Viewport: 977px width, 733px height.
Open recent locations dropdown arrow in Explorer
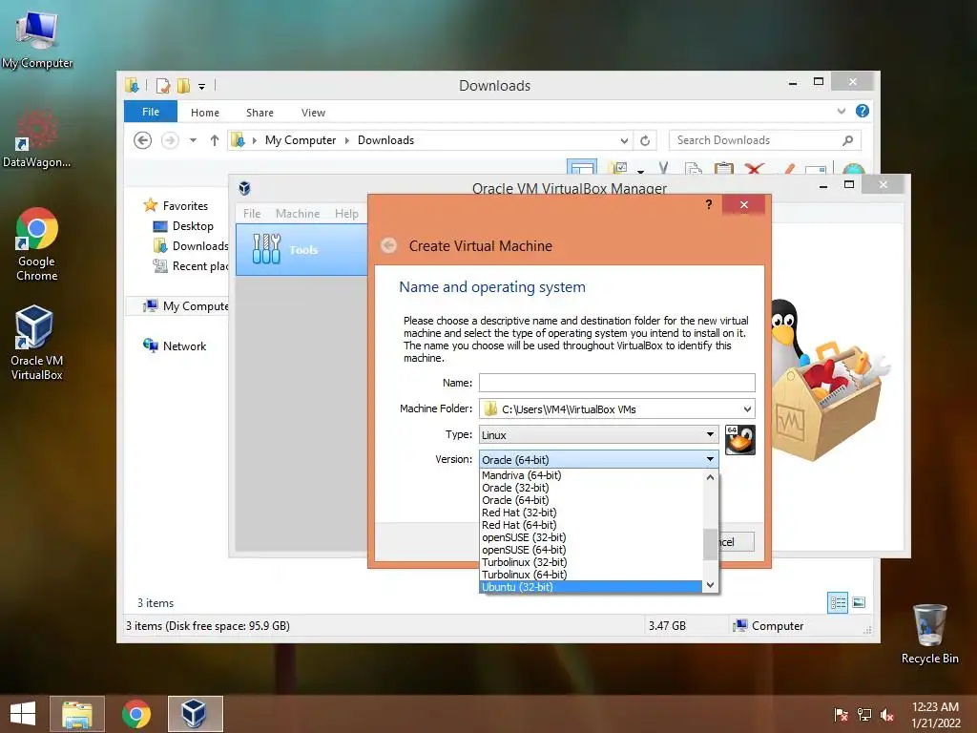193,140
